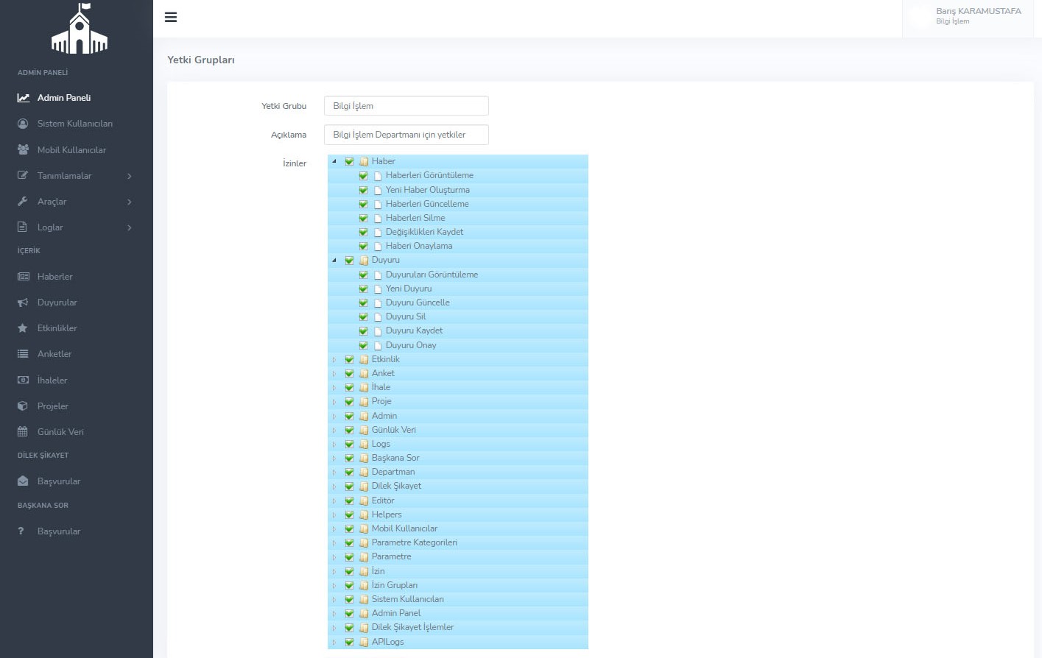Screen dimensions: 1042x658
Task: Click the Günlük Veri calendar icon
Action: point(23,431)
